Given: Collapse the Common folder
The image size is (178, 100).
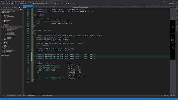Looking at the screenshot, I should (x=3, y=15).
